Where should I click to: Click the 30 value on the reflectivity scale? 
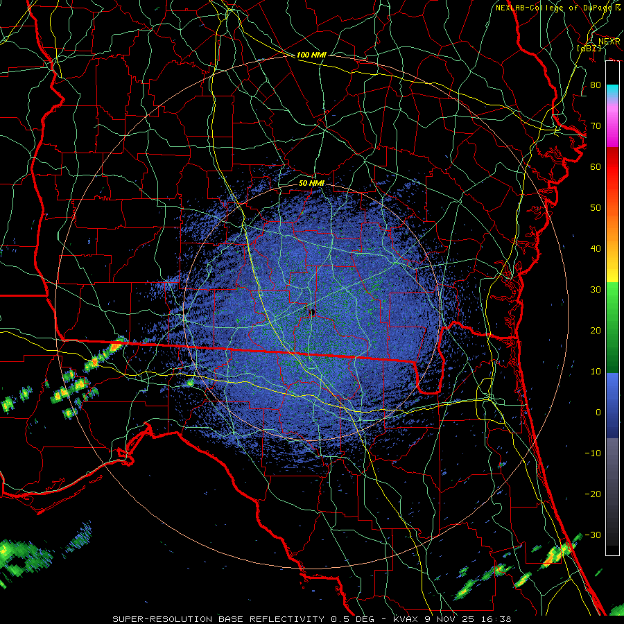pos(596,290)
